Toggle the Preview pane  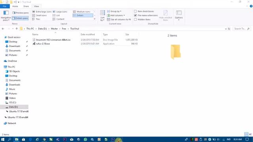tap(20, 13)
